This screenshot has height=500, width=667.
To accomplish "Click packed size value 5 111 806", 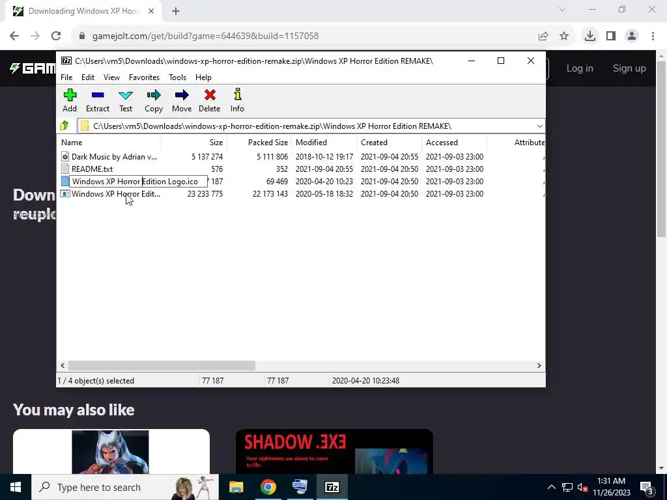I will coord(272,156).
